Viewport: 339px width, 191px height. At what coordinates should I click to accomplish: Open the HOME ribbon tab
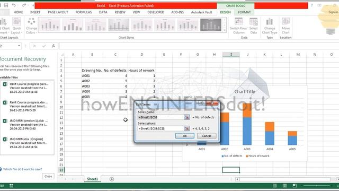point(18,12)
